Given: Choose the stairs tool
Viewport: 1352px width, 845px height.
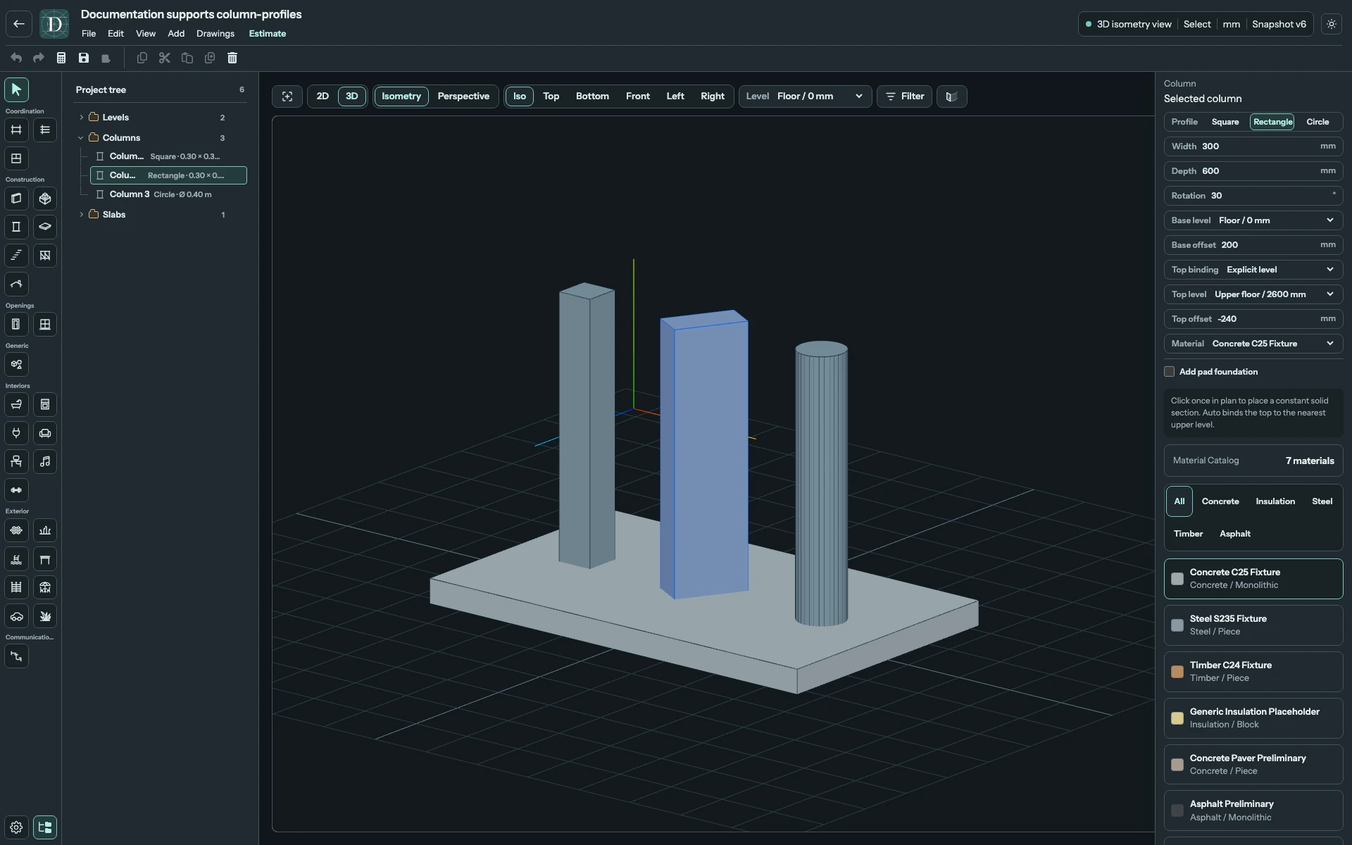Looking at the screenshot, I should click(x=16, y=256).
